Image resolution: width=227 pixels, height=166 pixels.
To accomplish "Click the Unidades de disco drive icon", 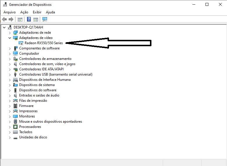I will (15, 138).
